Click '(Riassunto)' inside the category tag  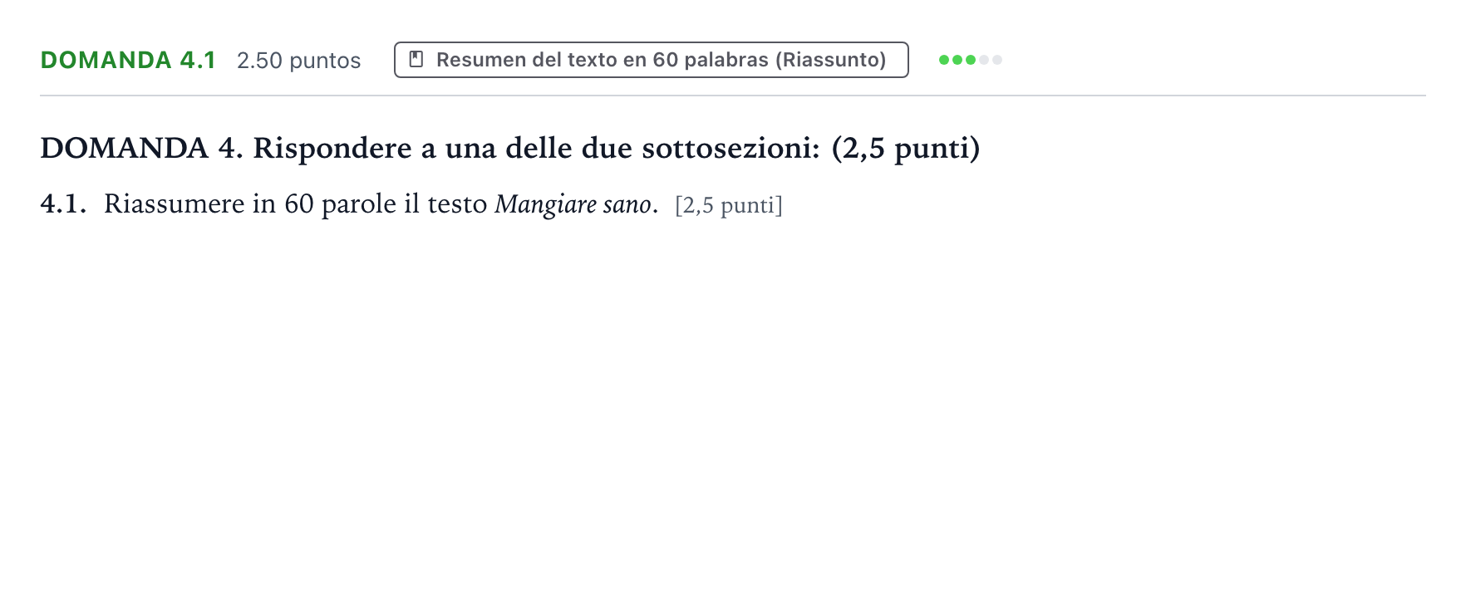pos(830,60)
